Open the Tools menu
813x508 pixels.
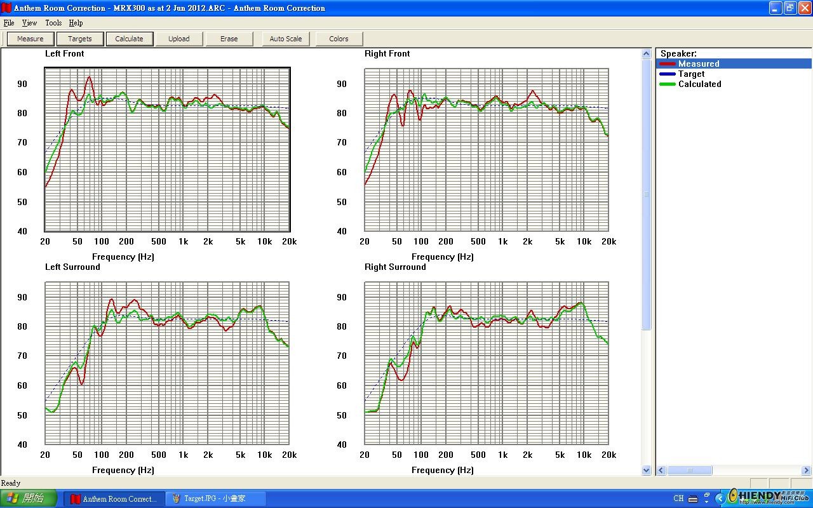point(53,23)
